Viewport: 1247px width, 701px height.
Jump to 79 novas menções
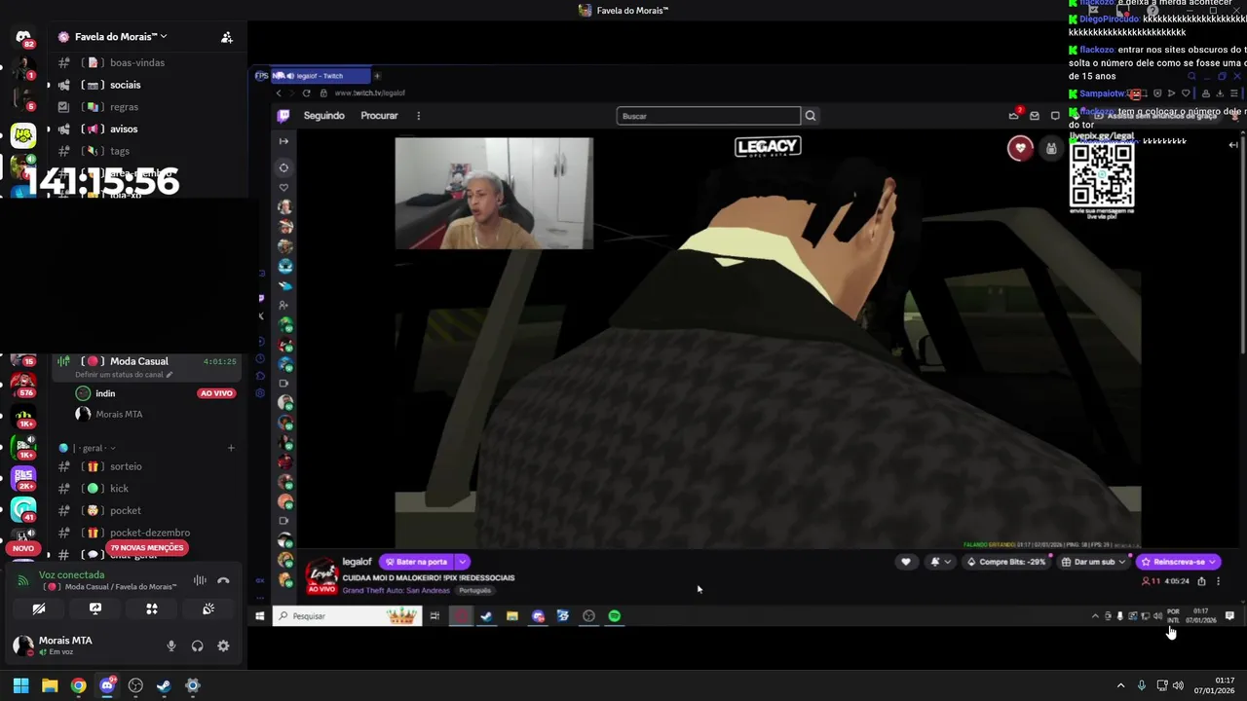[146, 548]
